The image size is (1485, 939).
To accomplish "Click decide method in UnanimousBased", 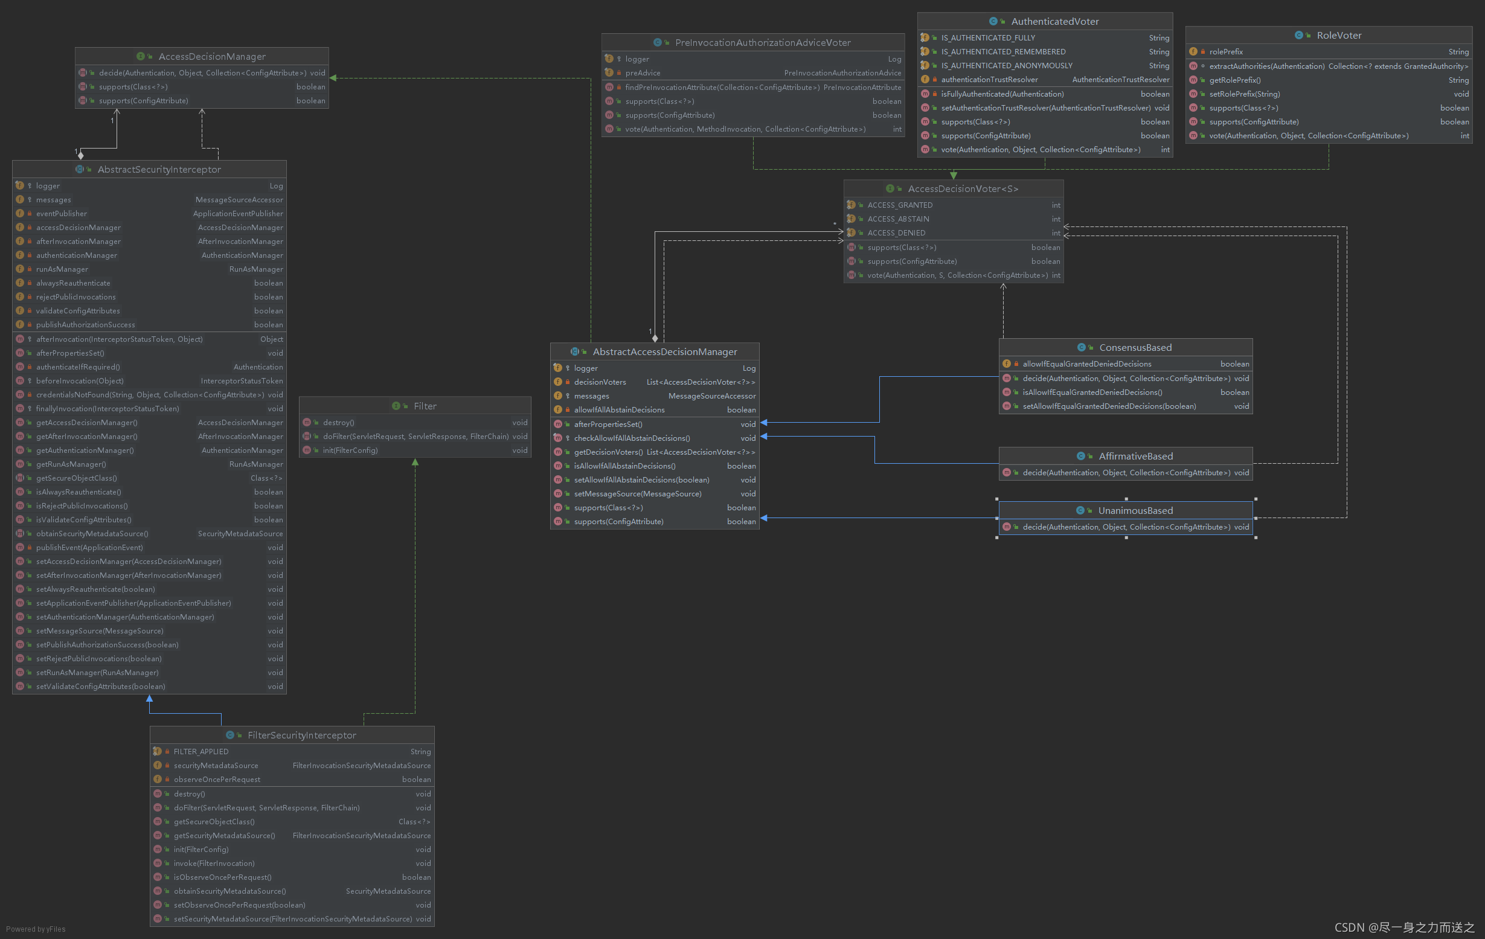I will [x=1126, y=527].
